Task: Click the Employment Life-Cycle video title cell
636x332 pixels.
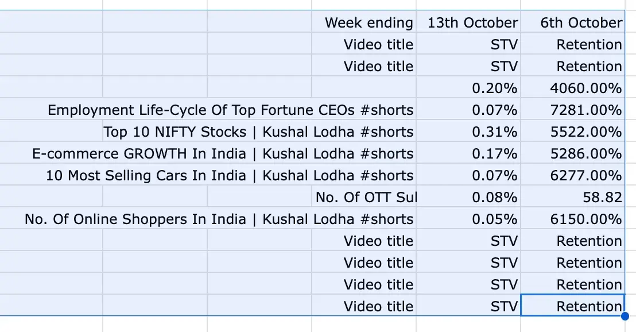Action: point(230,110)
